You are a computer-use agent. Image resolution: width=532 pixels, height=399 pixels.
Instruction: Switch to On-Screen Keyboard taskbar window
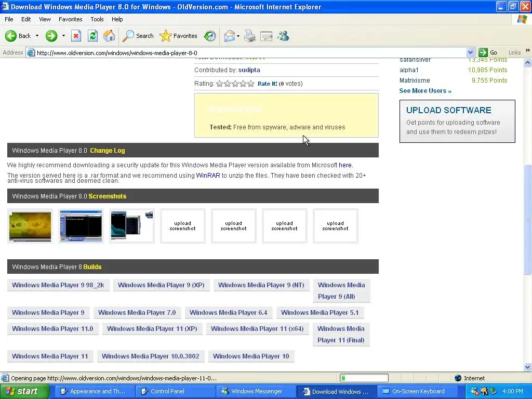(417, 391)
